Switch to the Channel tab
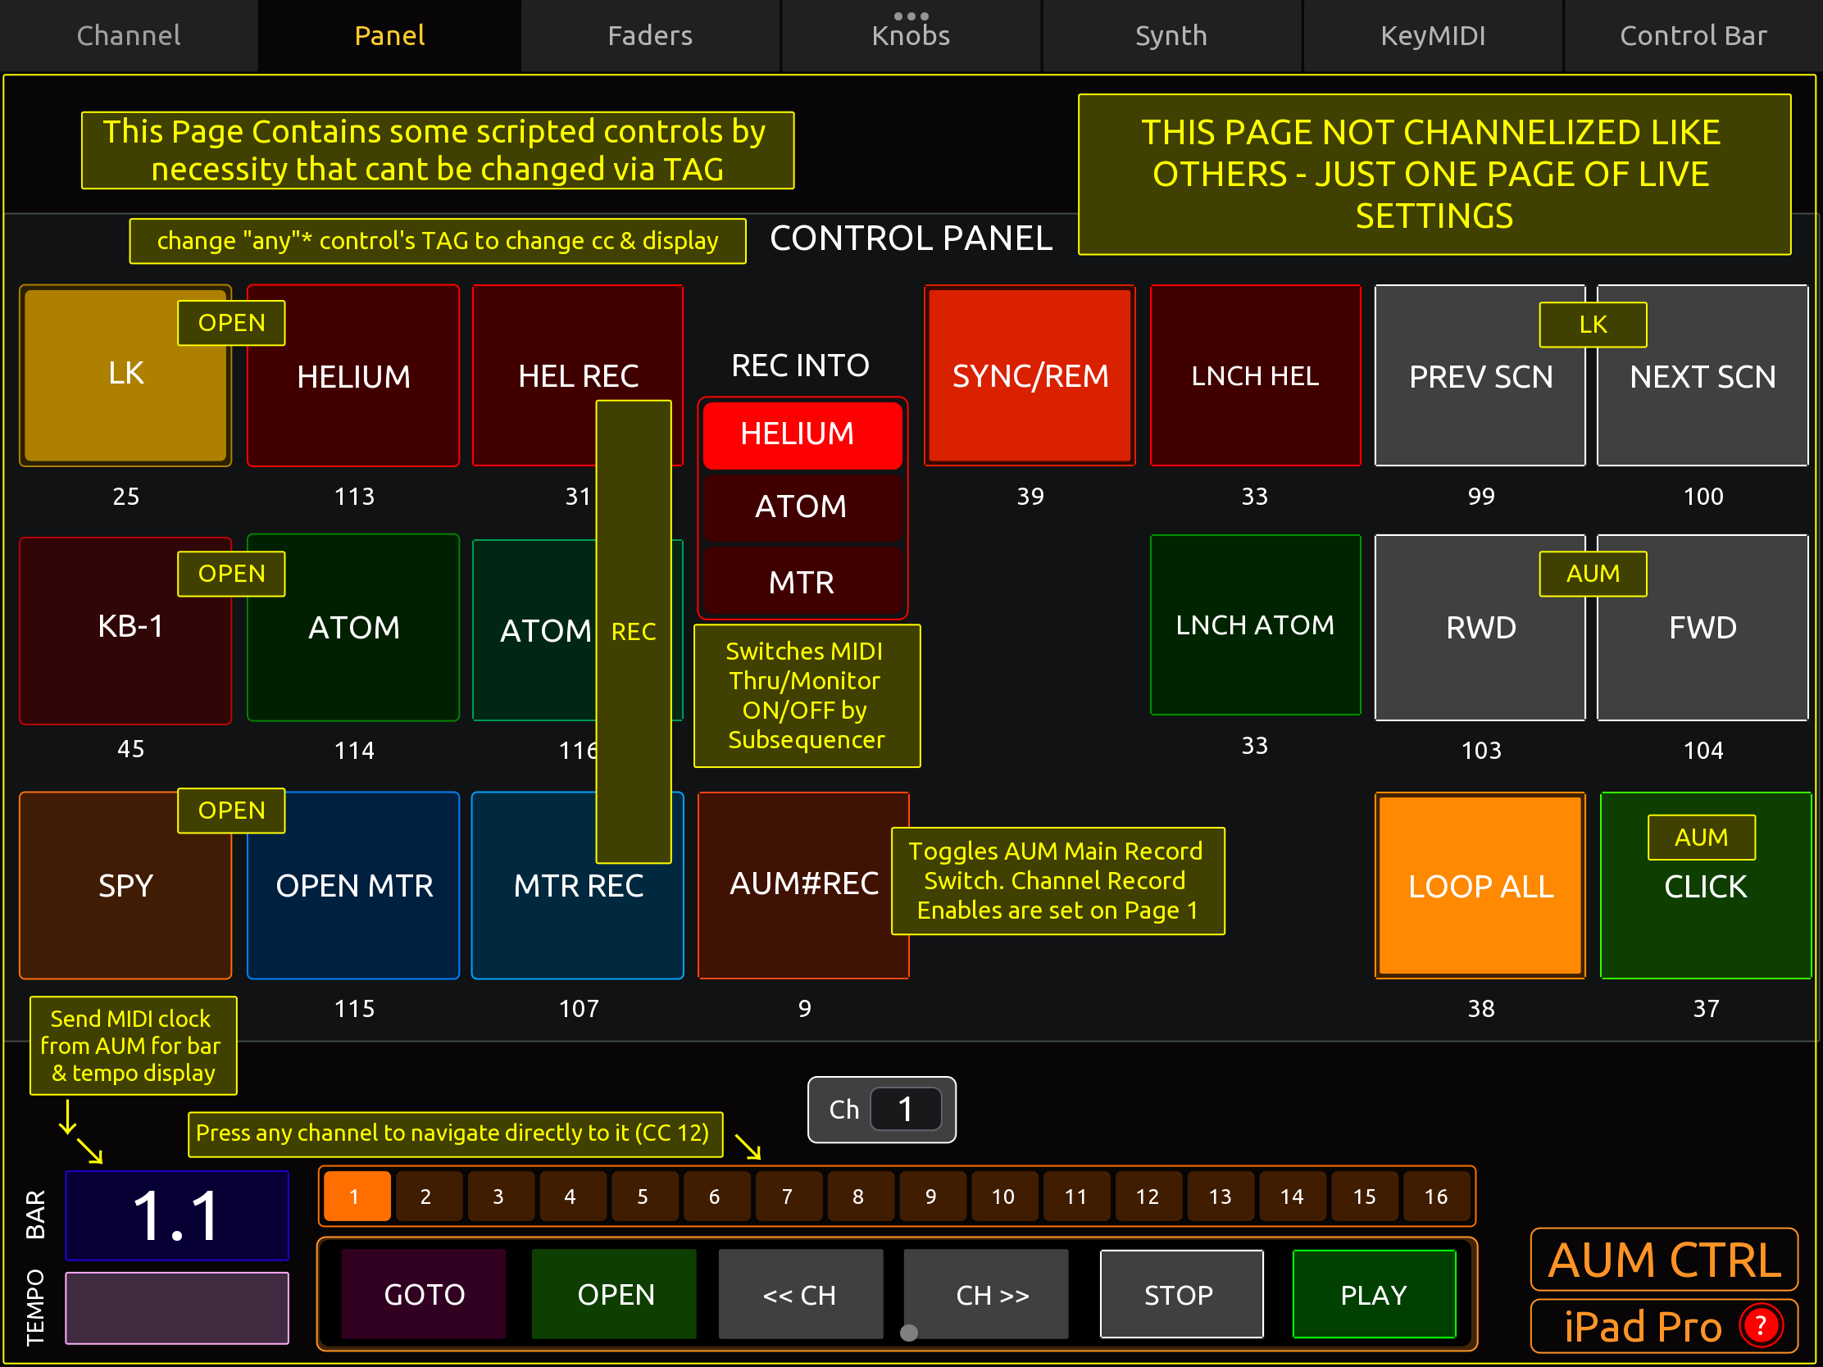The width and height of the screenshot is (1823, 1367). click(129, 35)
